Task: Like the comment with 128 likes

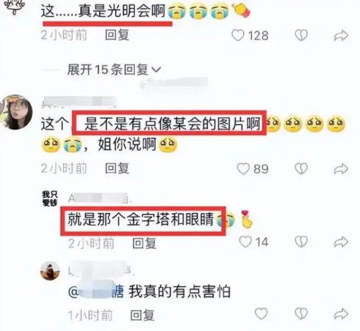Action: 238,35
